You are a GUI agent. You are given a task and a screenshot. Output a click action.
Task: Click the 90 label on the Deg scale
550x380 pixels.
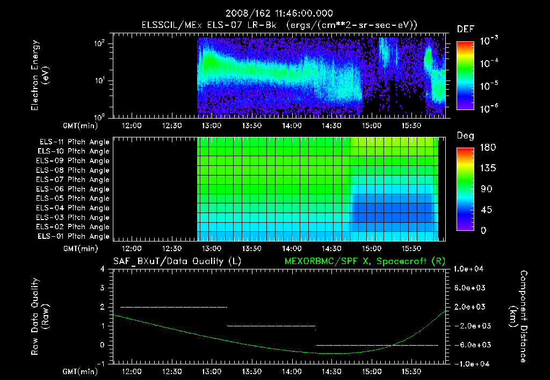coord(486,189)
